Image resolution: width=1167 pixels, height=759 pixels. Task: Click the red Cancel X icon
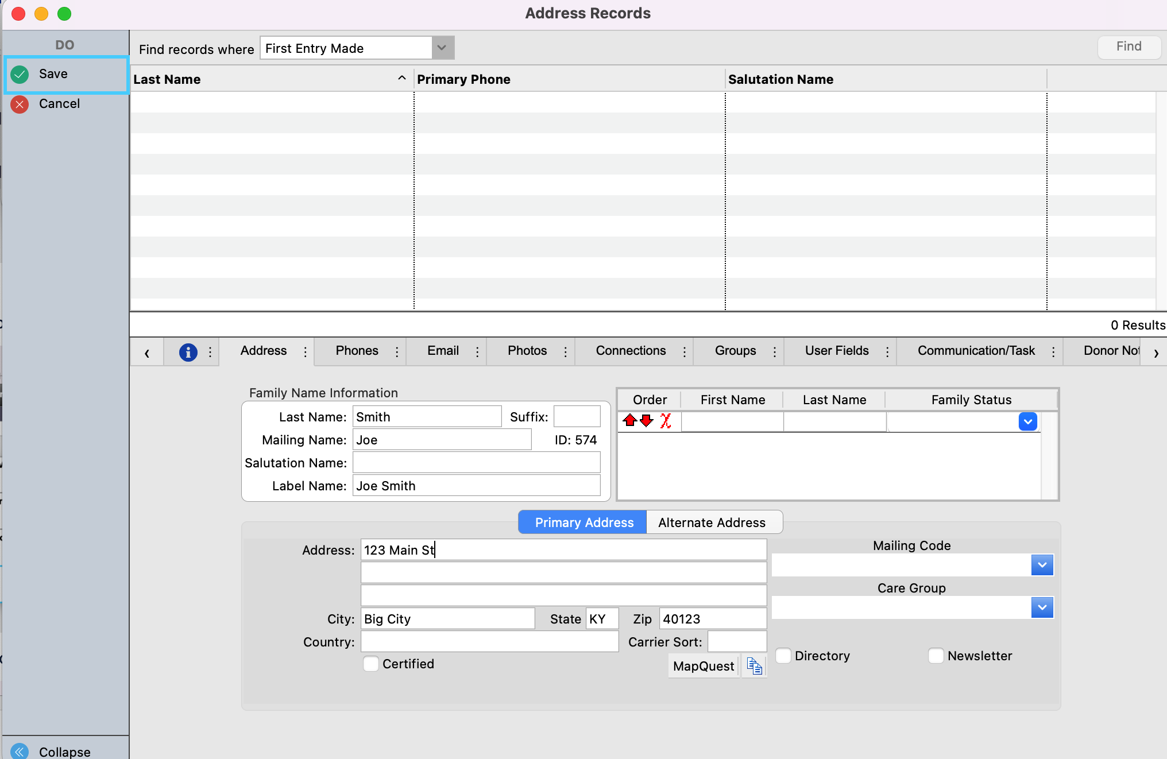(20, 104)
